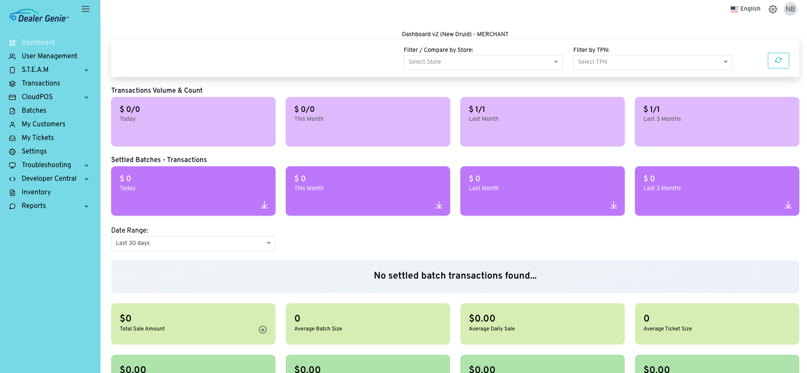Open the Select TPN dropdown
This screenshot has height=373, width=807.
point(652,62)
